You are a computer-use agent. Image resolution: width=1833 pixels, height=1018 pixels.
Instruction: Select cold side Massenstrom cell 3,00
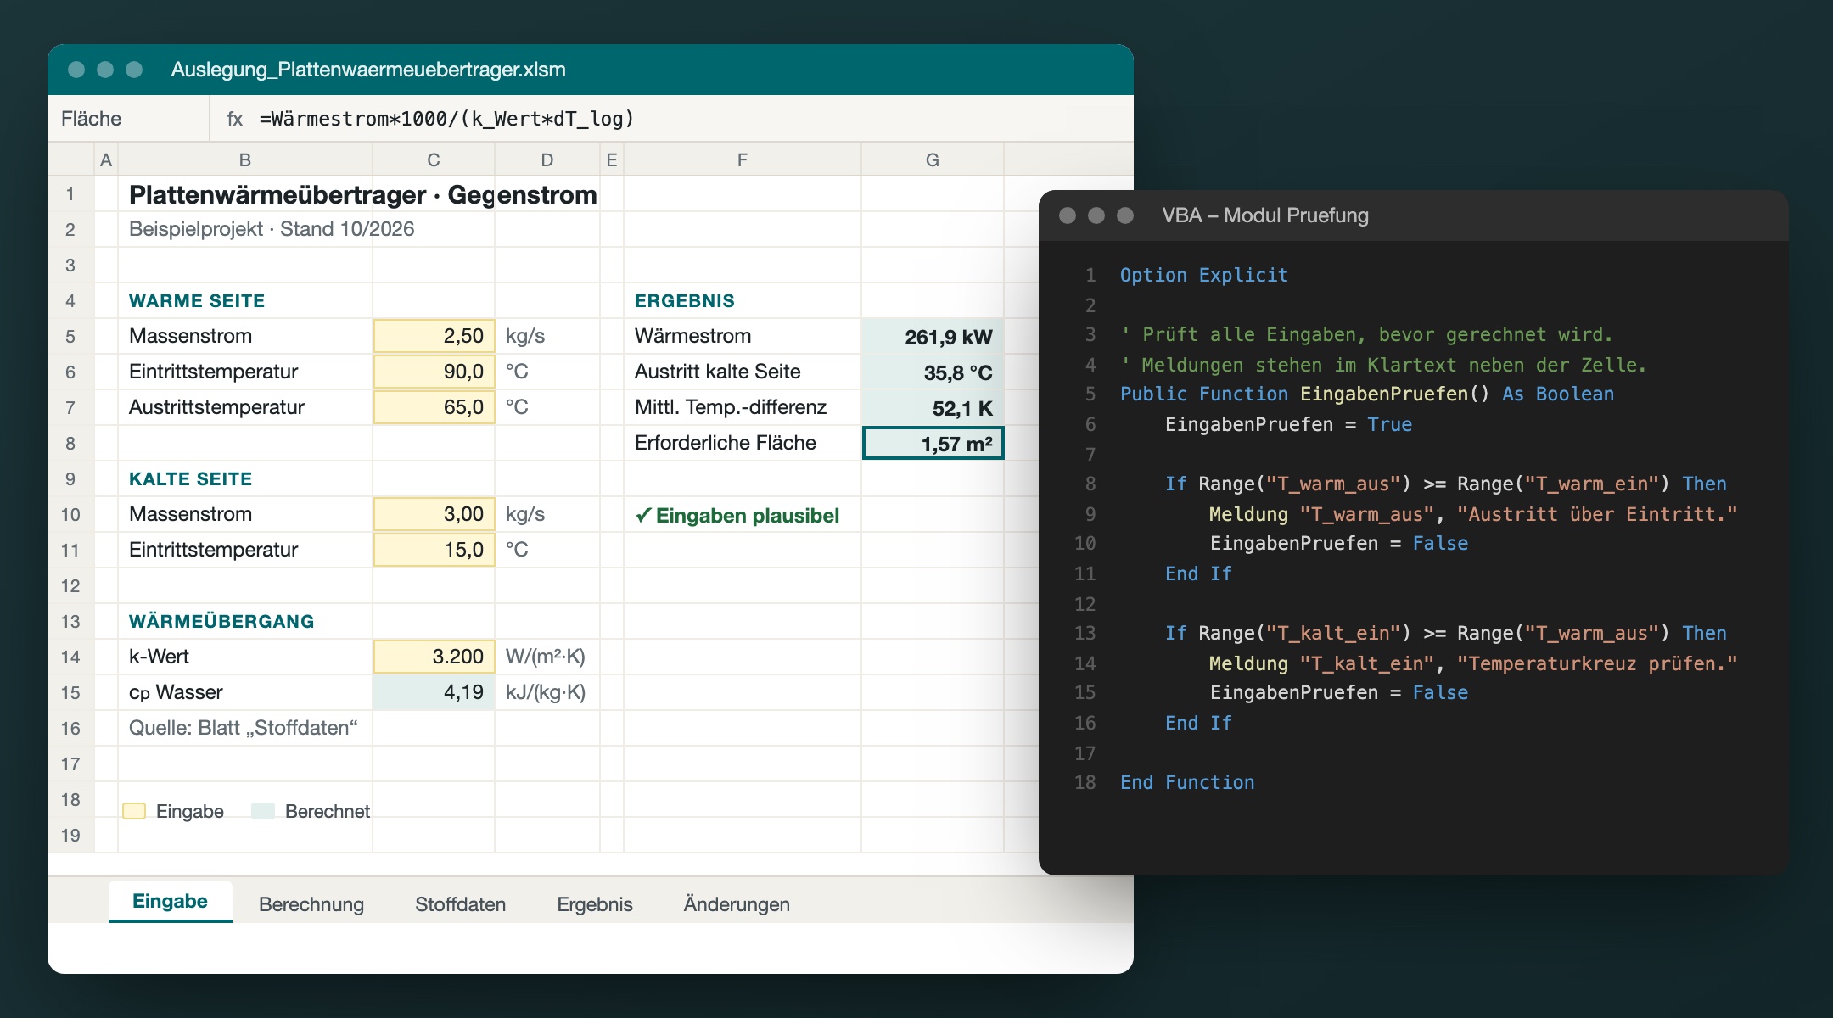(x=434, y=514)
